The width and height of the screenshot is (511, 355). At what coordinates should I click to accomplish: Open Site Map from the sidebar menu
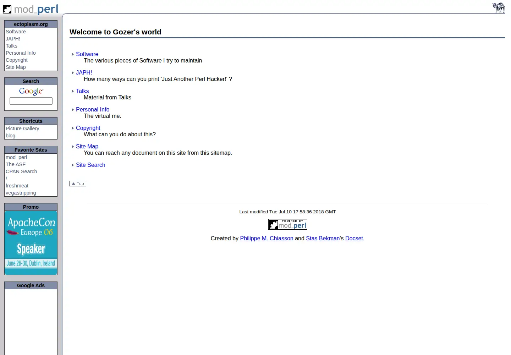(x=16, y=67)
